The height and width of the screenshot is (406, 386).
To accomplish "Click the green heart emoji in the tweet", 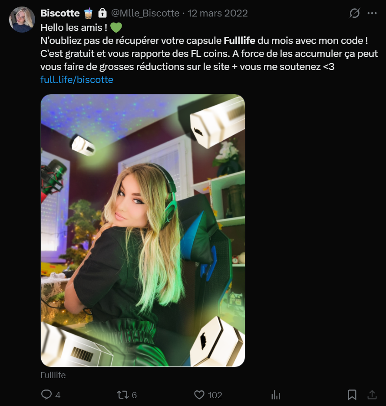I will [116, 27].
